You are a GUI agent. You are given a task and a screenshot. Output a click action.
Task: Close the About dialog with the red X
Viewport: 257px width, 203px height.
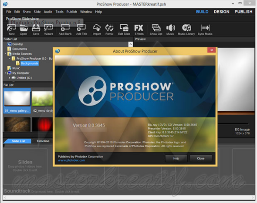point(211,50)
